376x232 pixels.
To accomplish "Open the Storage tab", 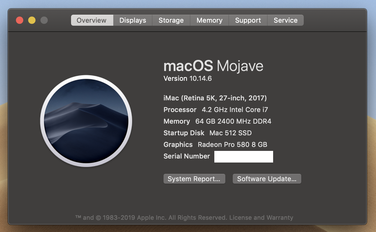I will [x=171, y=20].
